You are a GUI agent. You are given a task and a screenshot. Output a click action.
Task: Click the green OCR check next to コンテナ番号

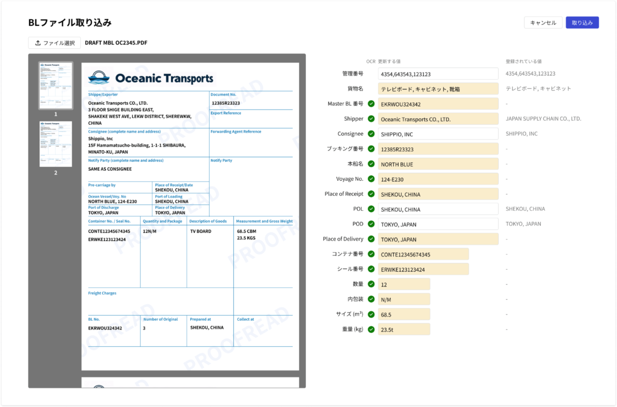[x=371, y=254]
